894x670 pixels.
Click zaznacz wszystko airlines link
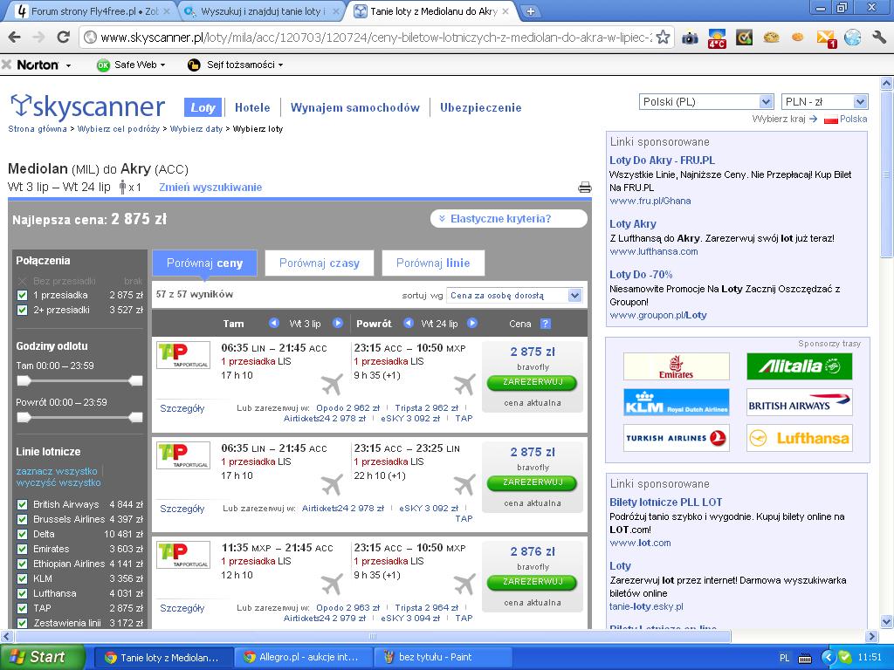[57, 471]
